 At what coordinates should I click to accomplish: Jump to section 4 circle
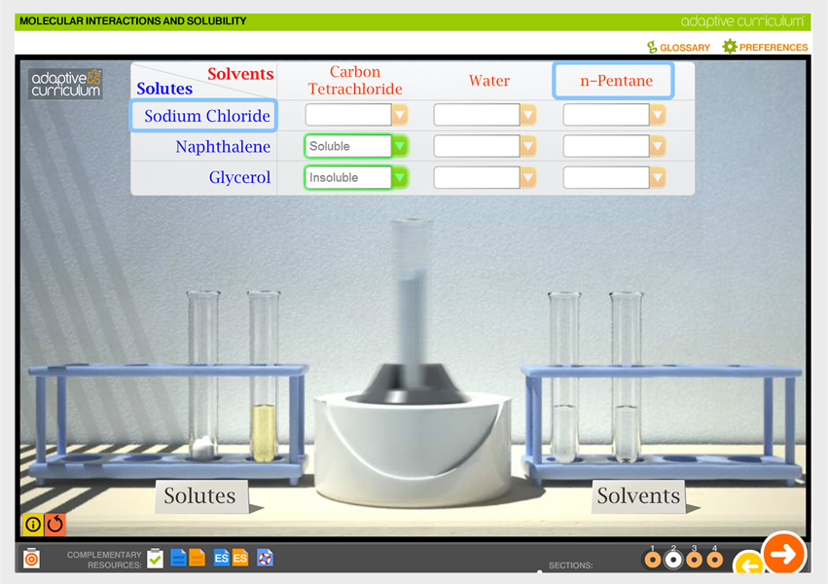[x=714, y=559]
